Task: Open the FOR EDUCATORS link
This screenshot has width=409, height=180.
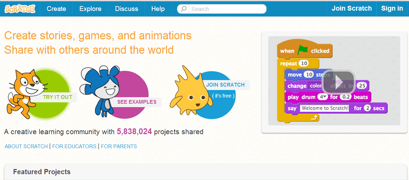Action: pyautogui.click(x=74, y=146)
